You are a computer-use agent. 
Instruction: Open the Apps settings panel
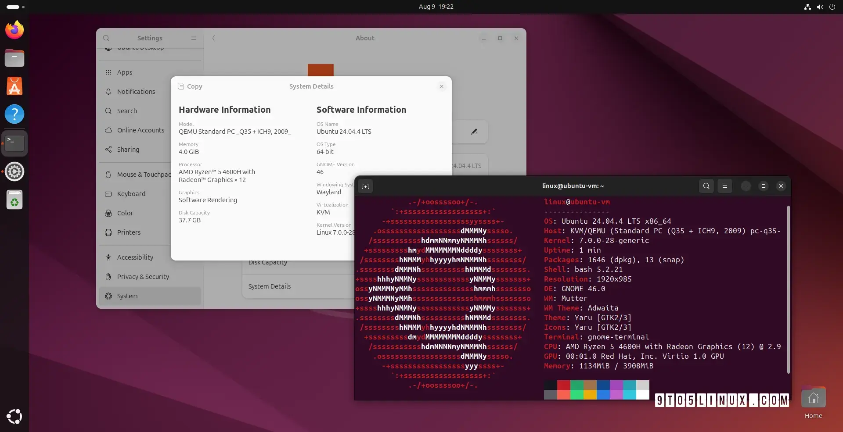[x=150, y=72]
